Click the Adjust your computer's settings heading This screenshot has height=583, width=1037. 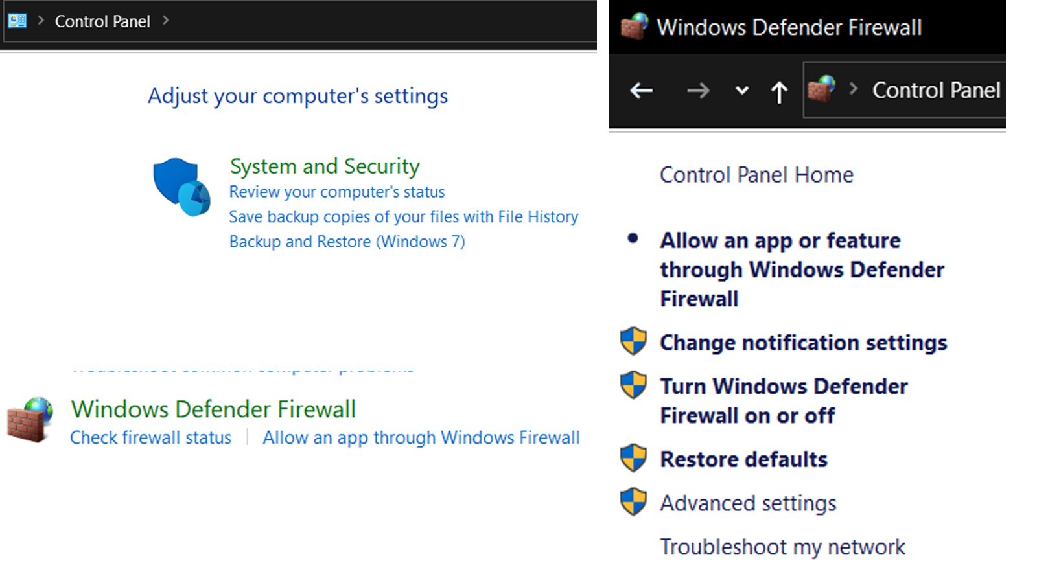pos(297,96)
